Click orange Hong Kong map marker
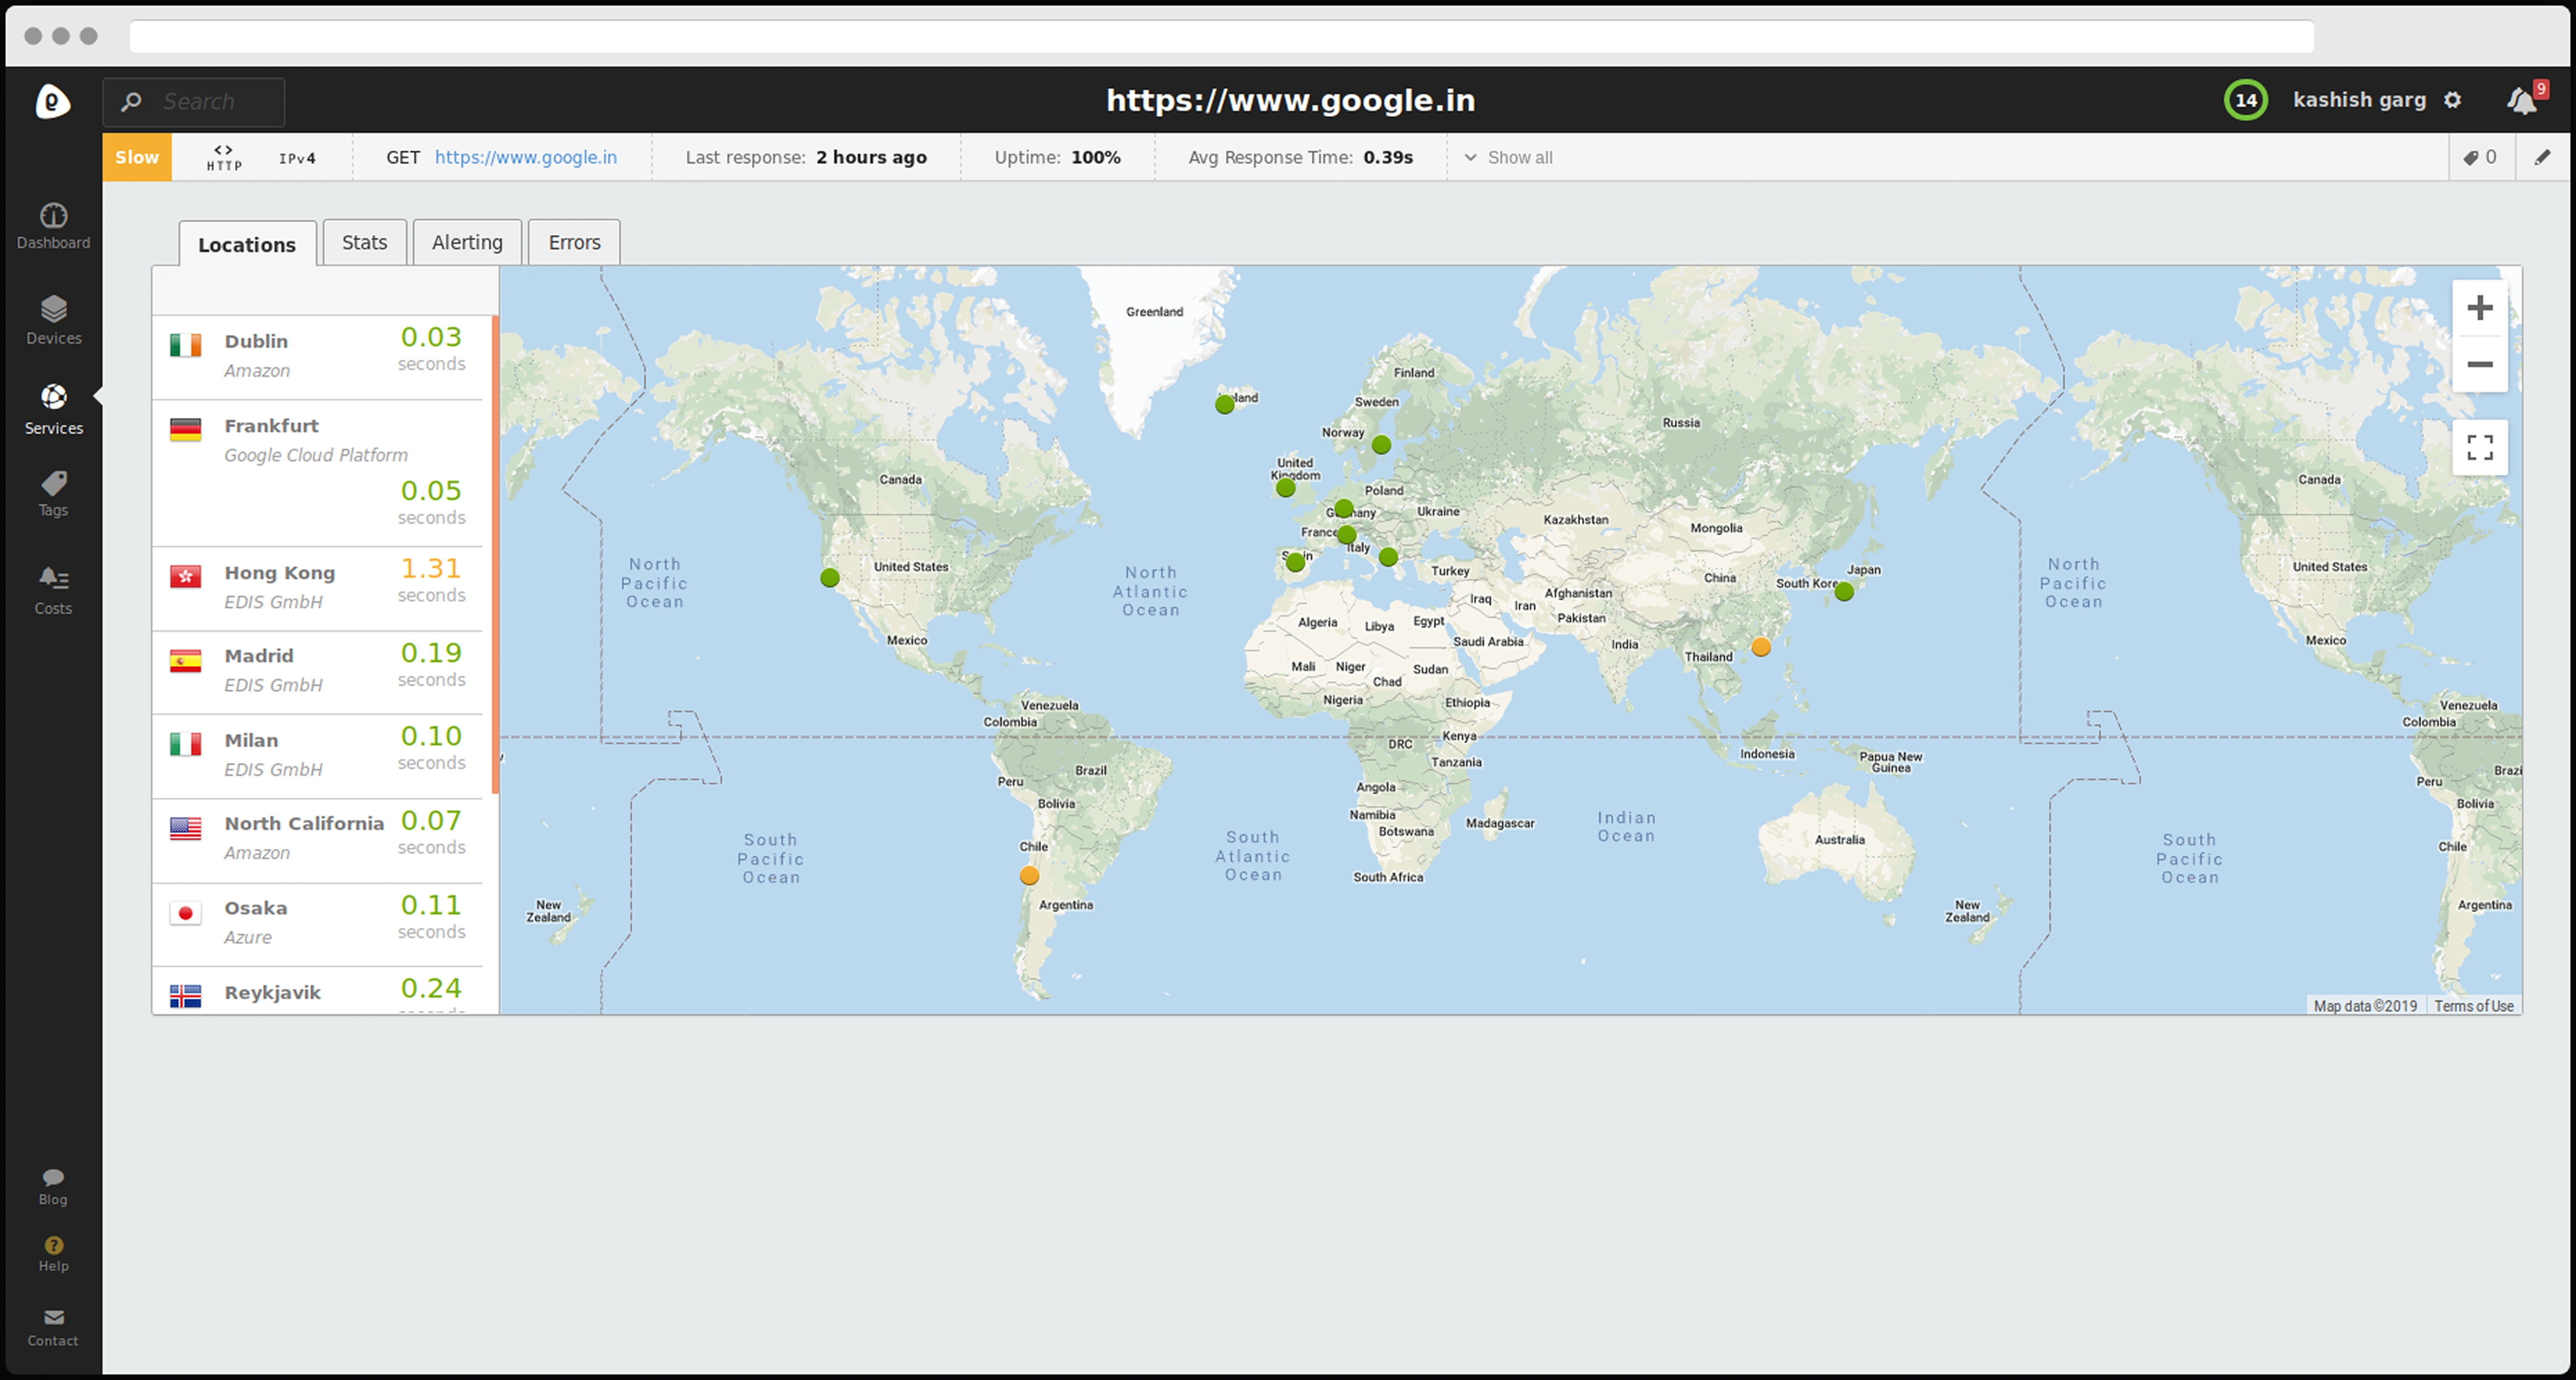The width and height of the screenshot is (2576, 1380). click(1761, 648)
